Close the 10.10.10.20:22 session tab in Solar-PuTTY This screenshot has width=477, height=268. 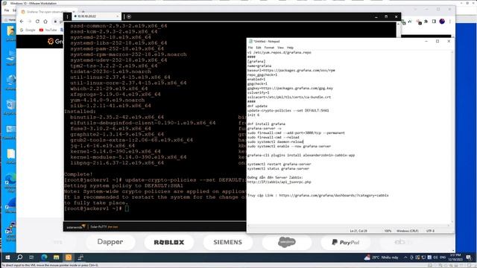coord(118,16)
